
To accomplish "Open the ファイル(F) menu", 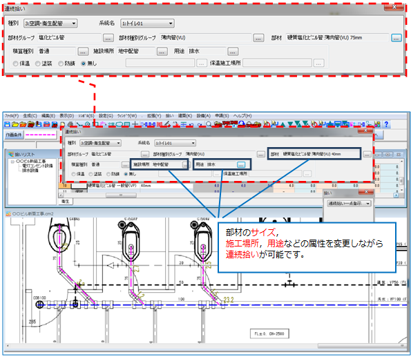I will point(12,115).
